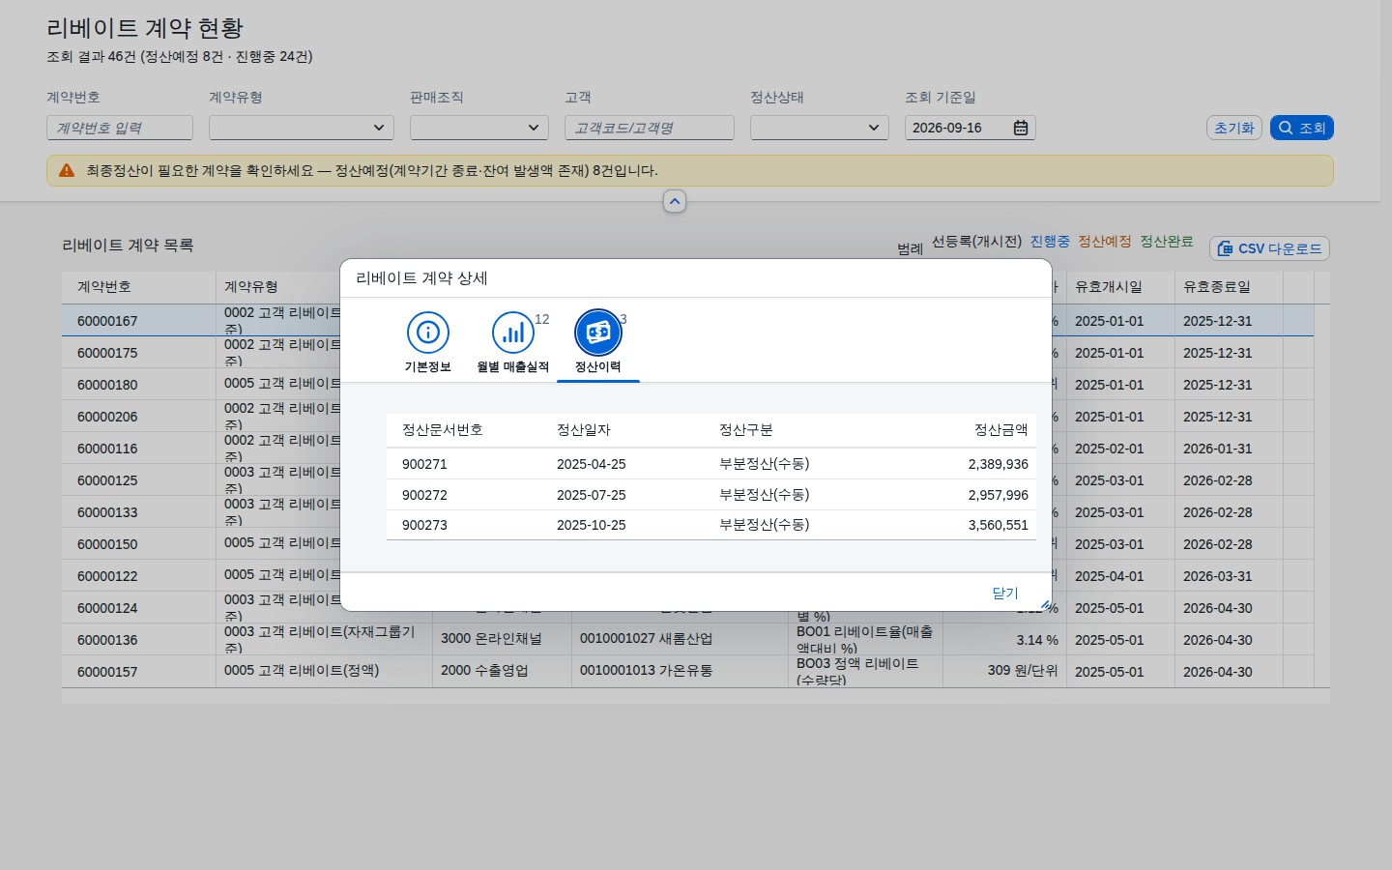Download the list with CSV 다운로드

coord(1269,248)
